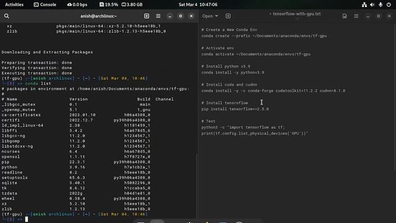This screenshot has width=396, height=223.
Task: Click 'pip install tensorflow==2.5.0' line
Action: pos(235,109)
